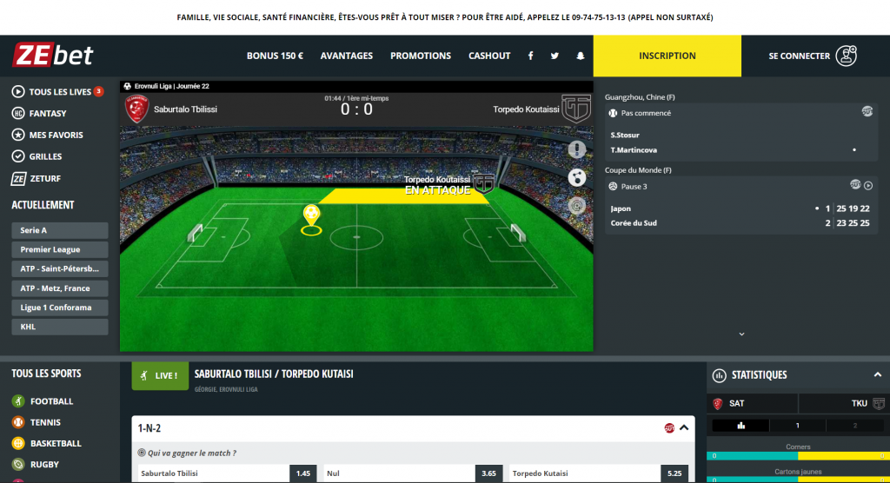The width and height of the screenshot is (890, 483).
Task: Click the target icon on the live pitch
Action: 577,206
